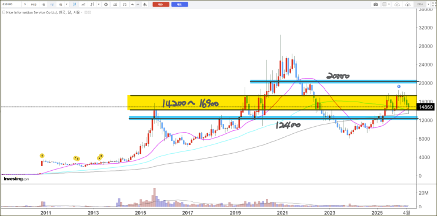Toggle the layout square selector
The width and height of the screenshot is (437, 216).
[384, 5]
